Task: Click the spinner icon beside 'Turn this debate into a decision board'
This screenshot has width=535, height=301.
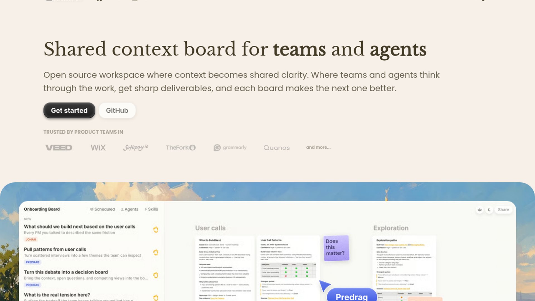Action: tap(156, 275)
